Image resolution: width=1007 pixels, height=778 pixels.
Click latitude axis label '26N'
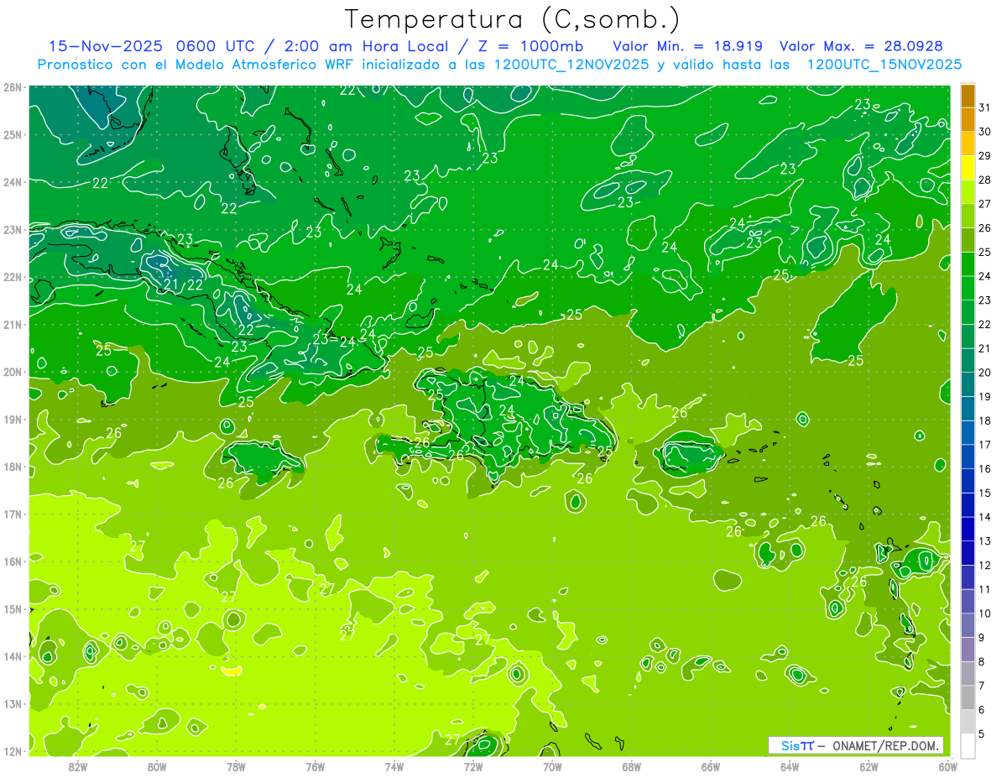(13, 87)
